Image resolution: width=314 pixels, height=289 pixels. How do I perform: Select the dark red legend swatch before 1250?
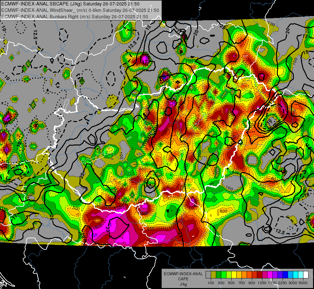[259, 275]
